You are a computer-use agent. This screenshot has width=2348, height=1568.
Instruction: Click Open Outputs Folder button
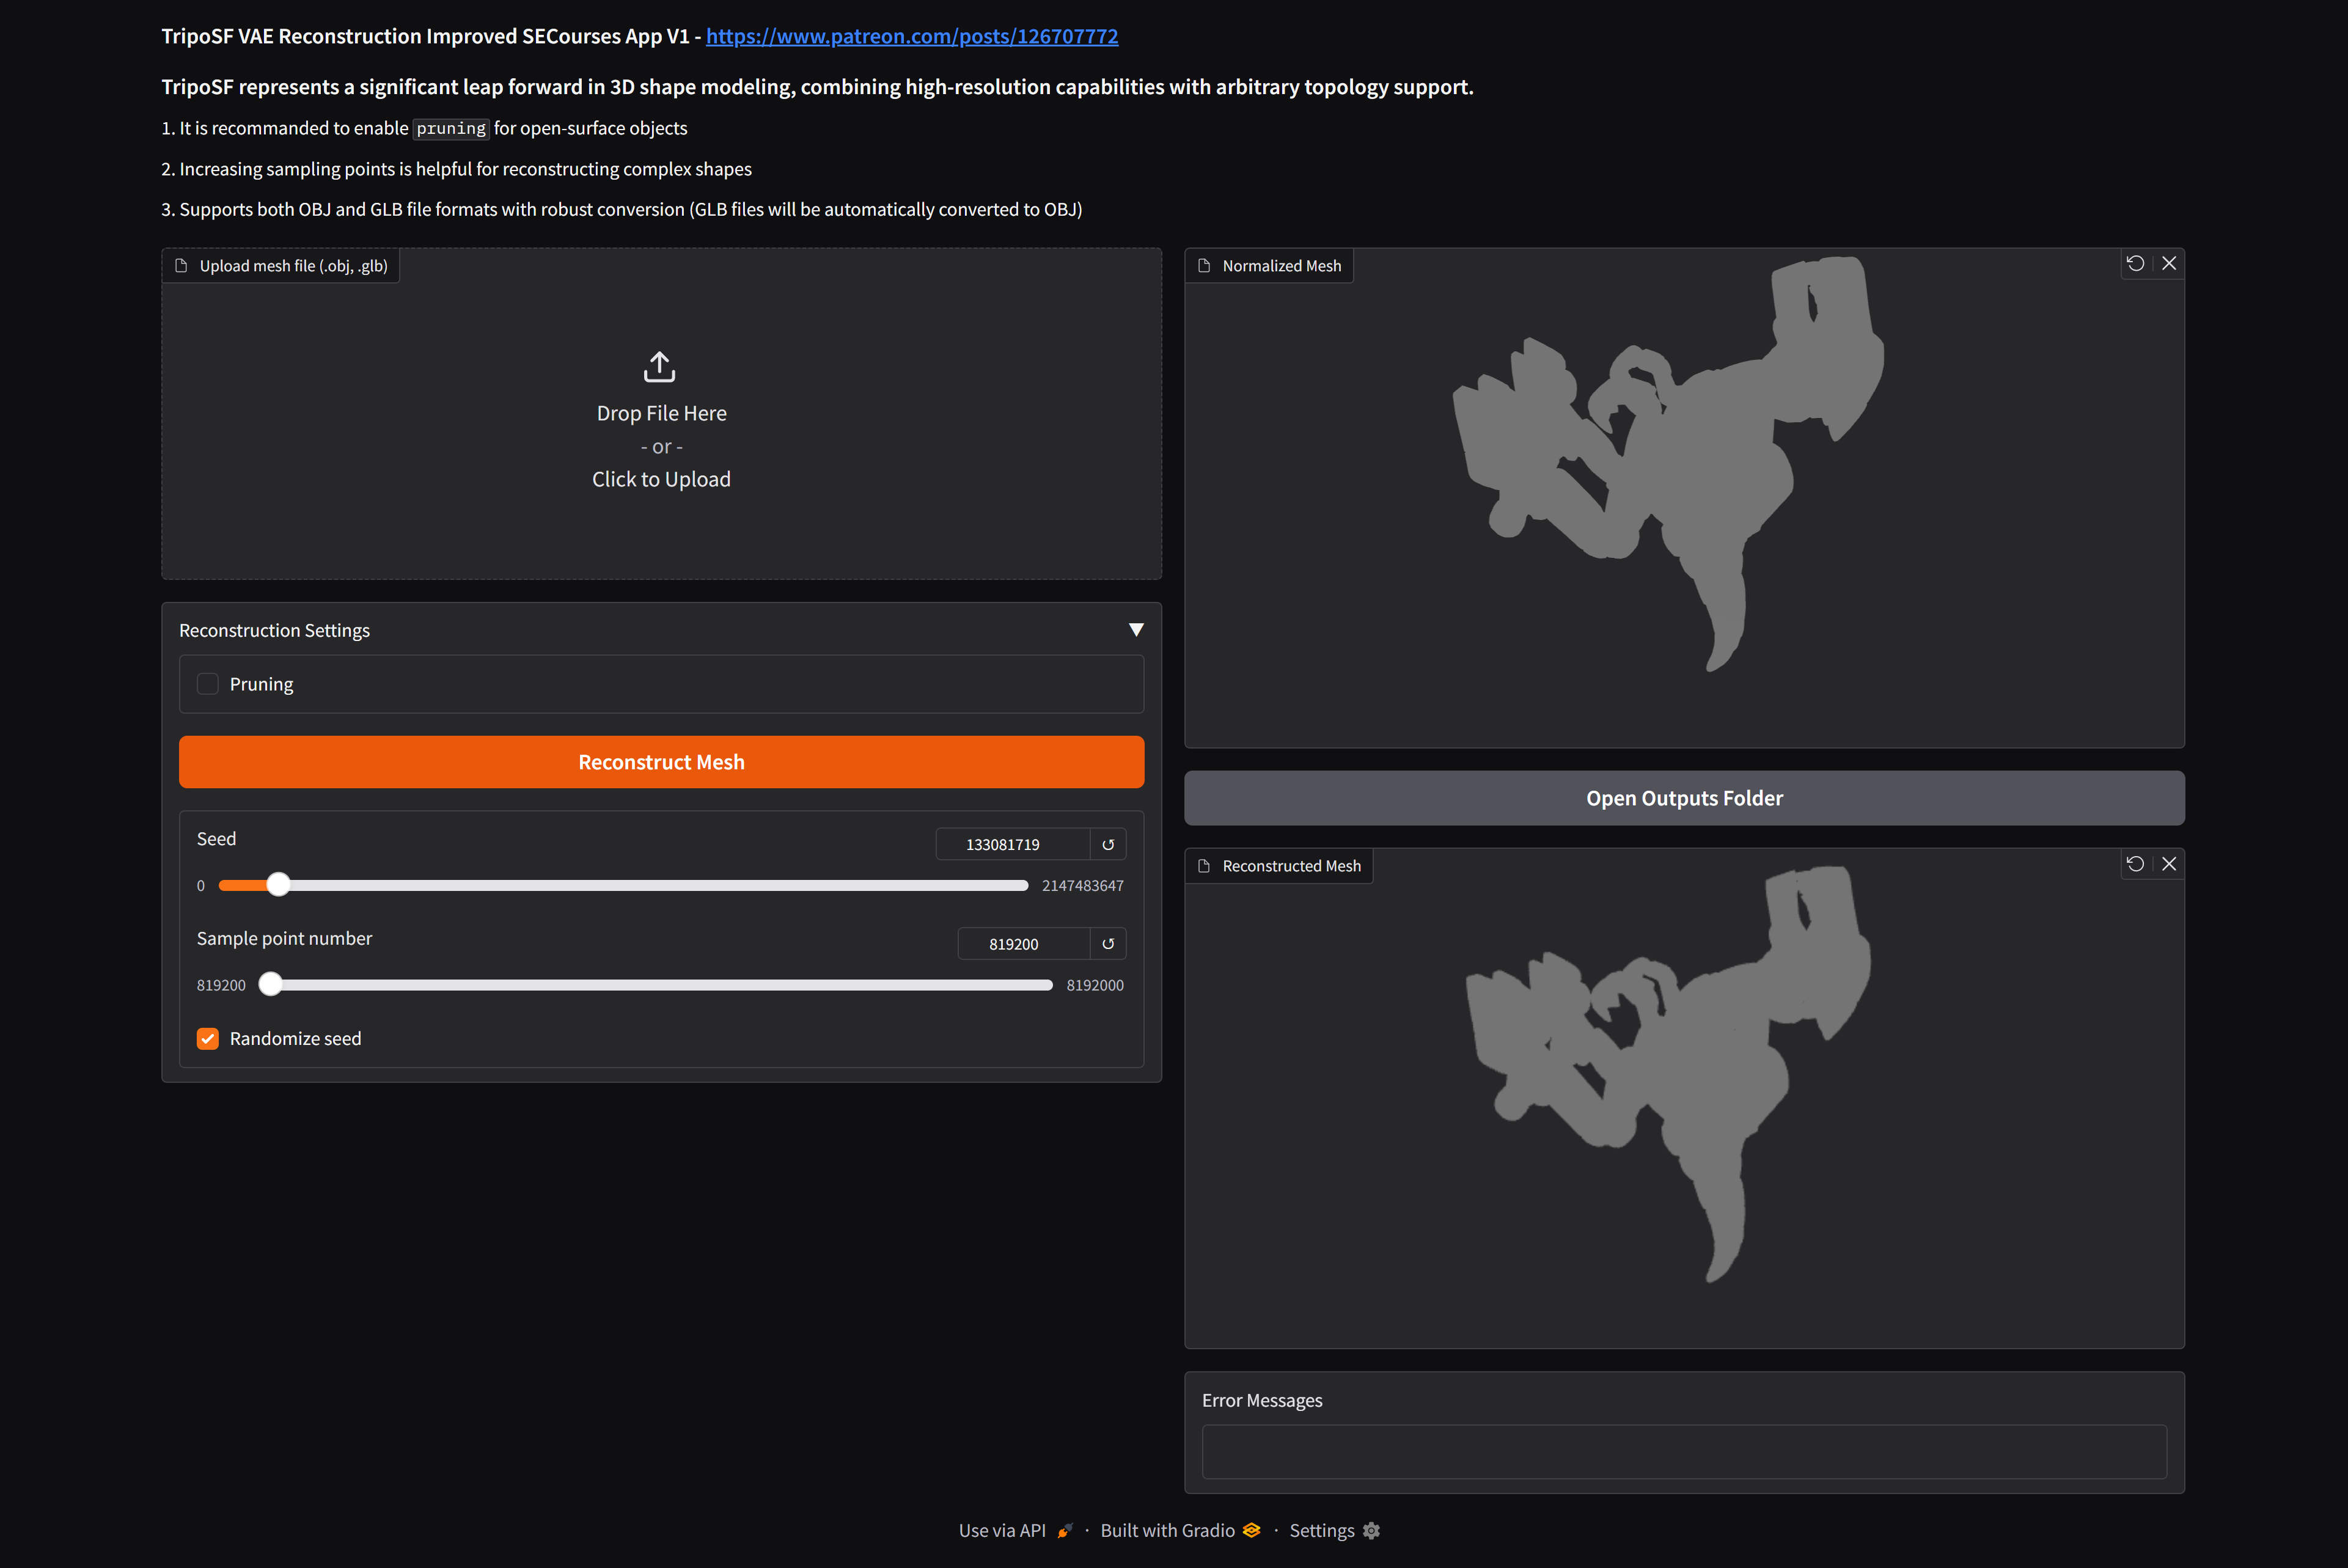click(1684, 798)
